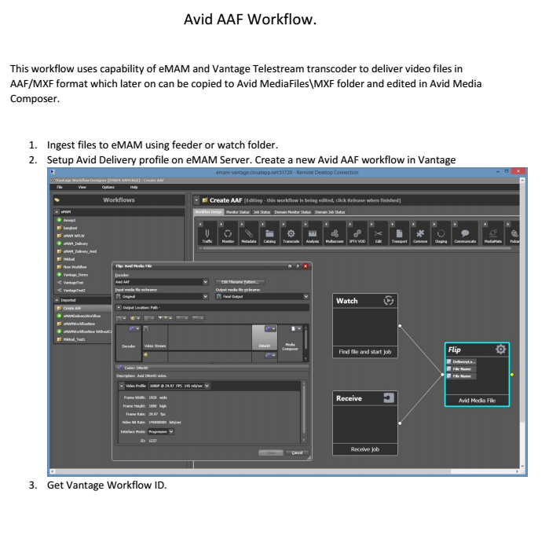Select the Catalog action group icon

(x=269, y=234)
